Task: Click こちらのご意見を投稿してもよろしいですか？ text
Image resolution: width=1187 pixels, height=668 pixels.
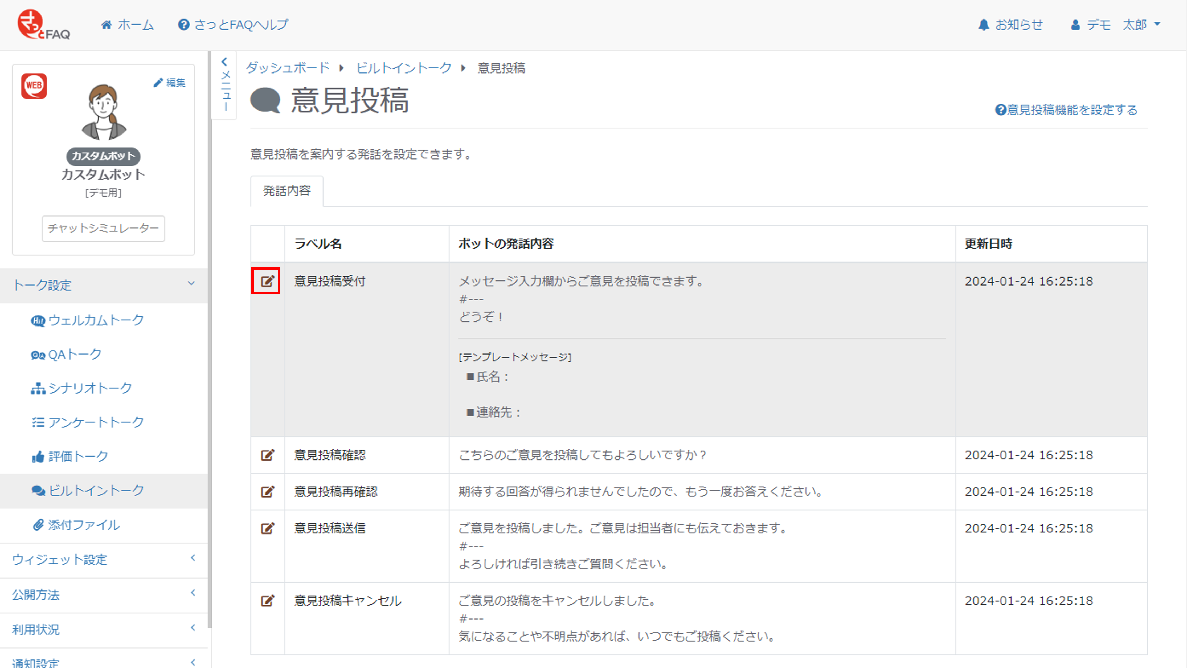Action: click(583, 455)
